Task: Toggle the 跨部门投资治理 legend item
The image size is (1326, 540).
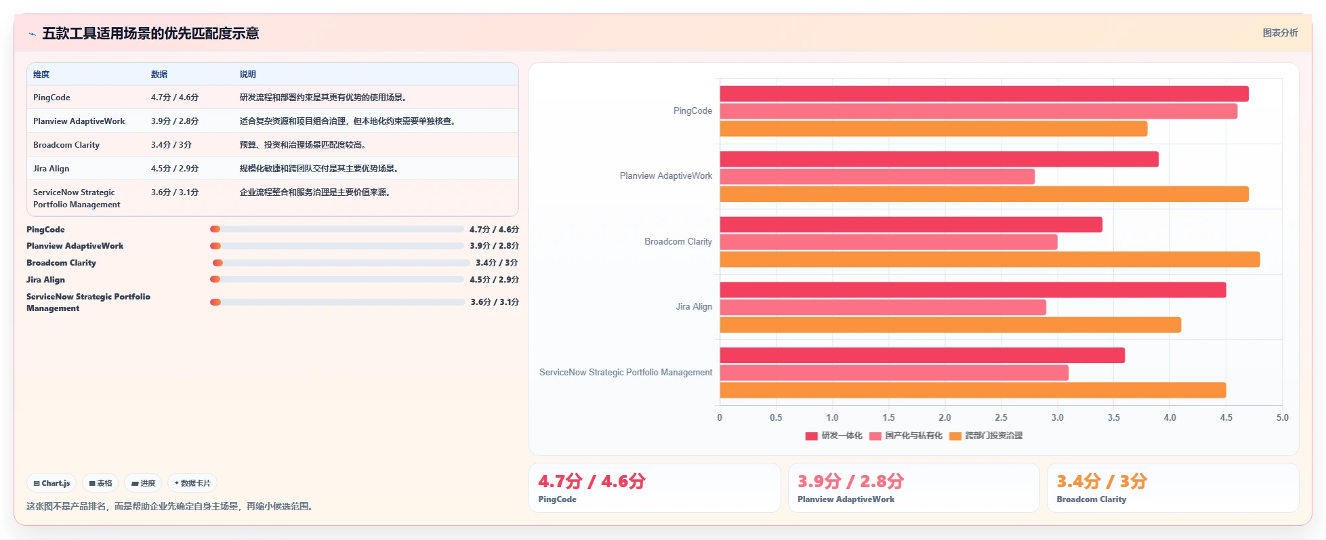Action: click(x=986, y=436)
